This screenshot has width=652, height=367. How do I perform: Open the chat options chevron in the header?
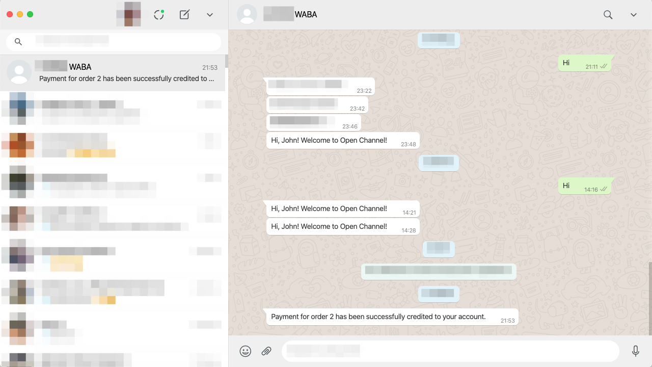634,15
